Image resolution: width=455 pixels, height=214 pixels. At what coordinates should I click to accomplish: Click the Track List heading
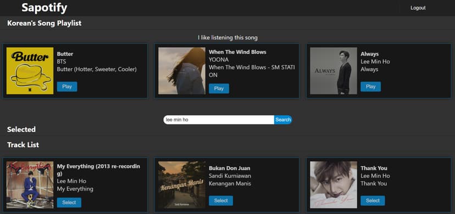click(x=23, y=145)
